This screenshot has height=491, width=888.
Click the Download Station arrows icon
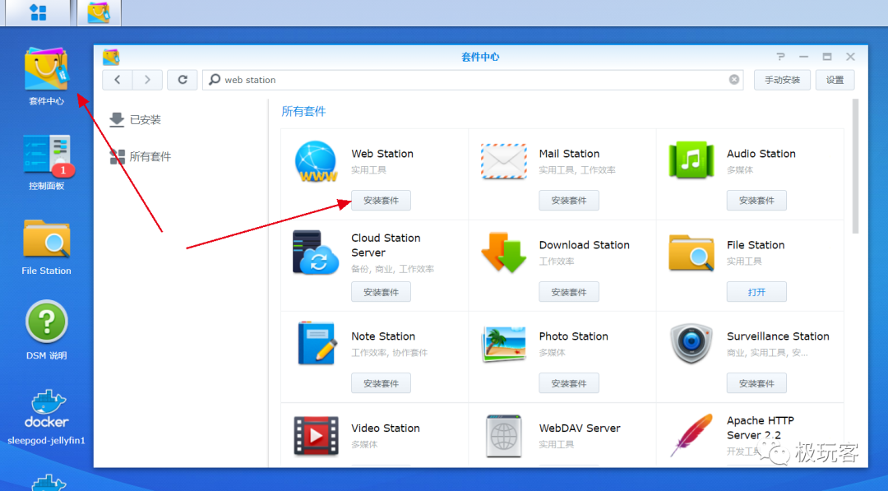[x=503, y=252]
